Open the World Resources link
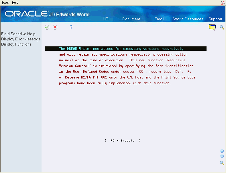The width and height of the screenshot is (226, 173). tap(188, 19)
